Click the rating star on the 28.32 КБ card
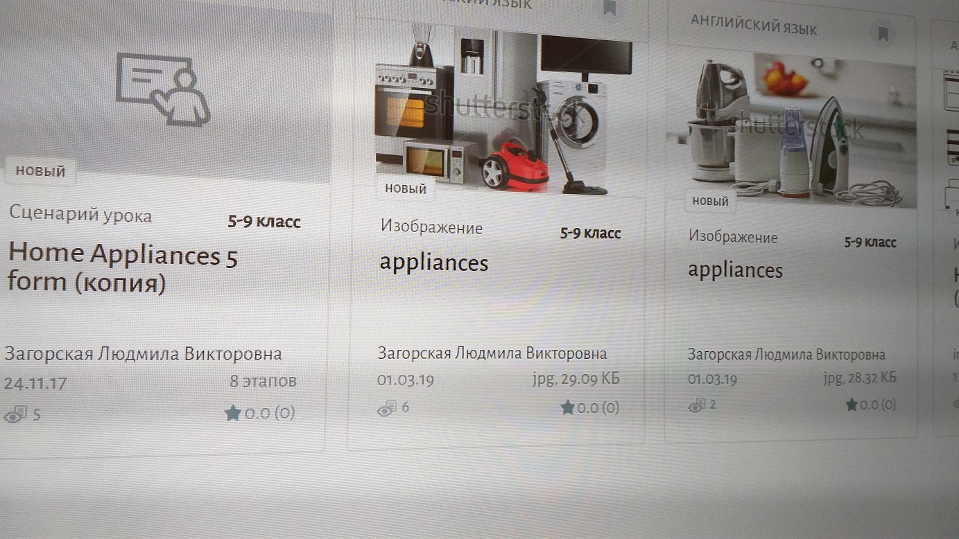 (x=852, y=405)
